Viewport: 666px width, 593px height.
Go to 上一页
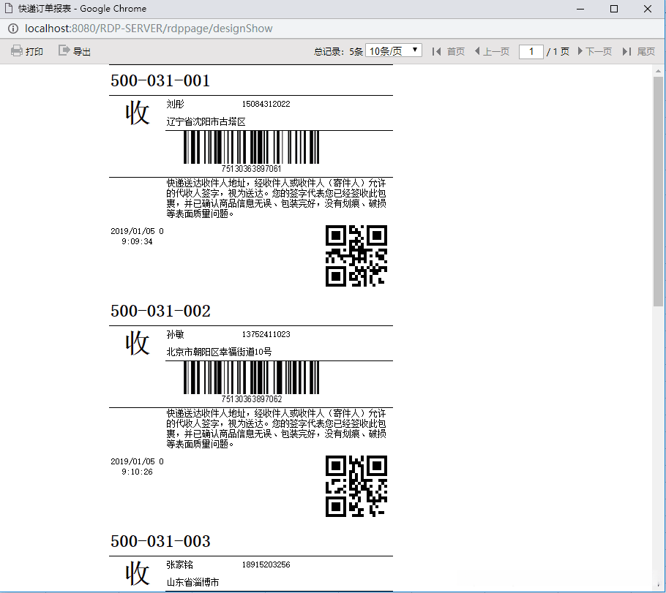(x=496, y=51)
